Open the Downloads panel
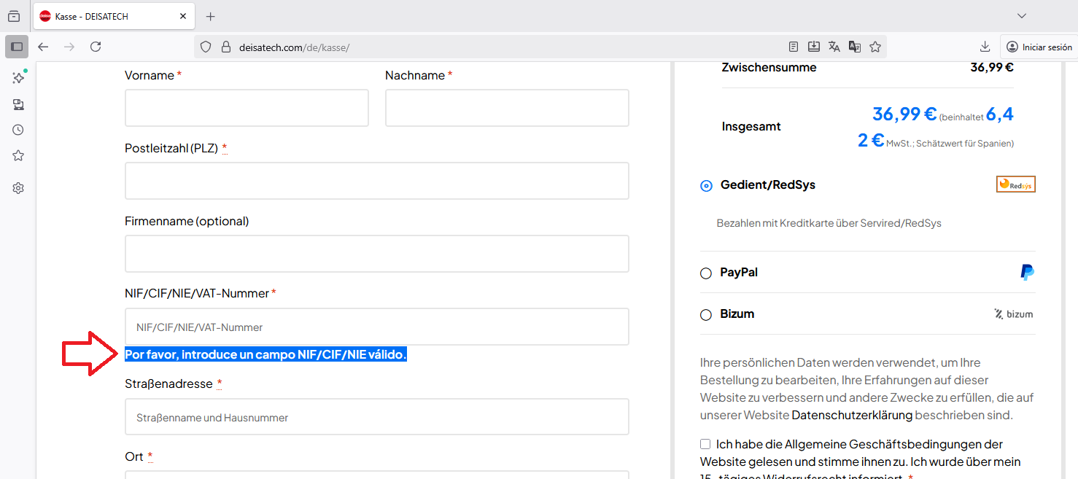The image size is (1078, 479). [985, 47]
